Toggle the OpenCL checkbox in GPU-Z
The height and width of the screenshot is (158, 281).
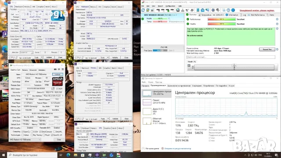pyautogui.click(x=22, y=132)
